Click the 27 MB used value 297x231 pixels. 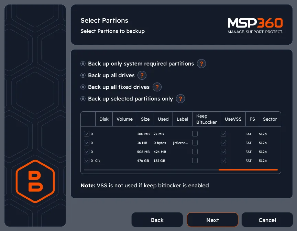point(158,134)
